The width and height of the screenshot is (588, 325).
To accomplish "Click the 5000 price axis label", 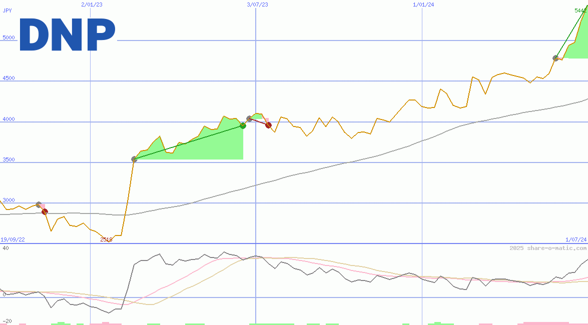I will (9, 37).
